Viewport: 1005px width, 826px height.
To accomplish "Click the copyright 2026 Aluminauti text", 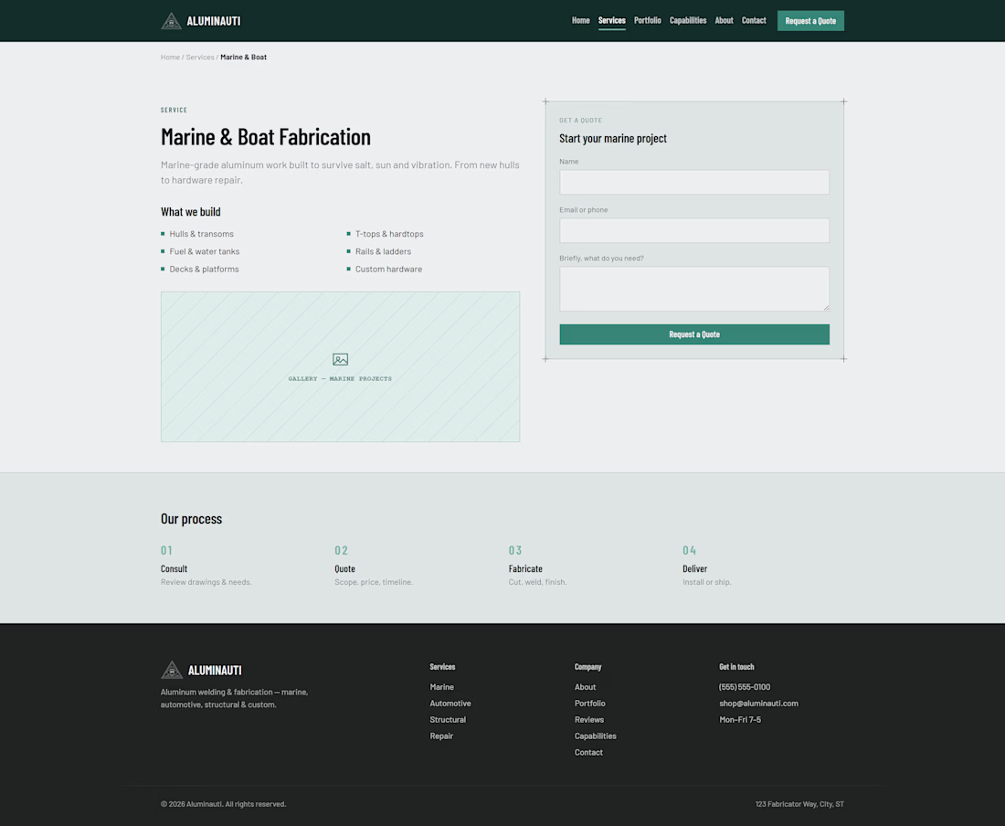I will click(x=223, y=804).
